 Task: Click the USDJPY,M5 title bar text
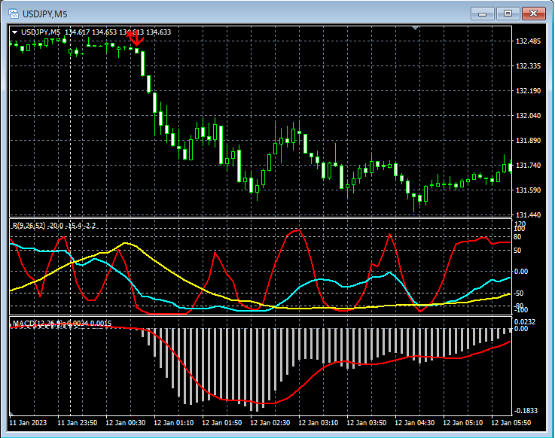tap(44, 14)
